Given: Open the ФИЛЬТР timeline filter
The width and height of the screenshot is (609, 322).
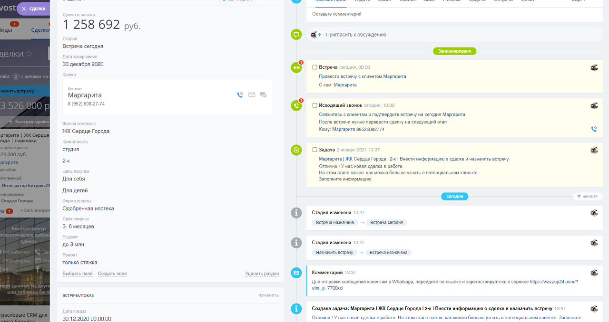Looking at the screenshot, I should coord(587,196).
